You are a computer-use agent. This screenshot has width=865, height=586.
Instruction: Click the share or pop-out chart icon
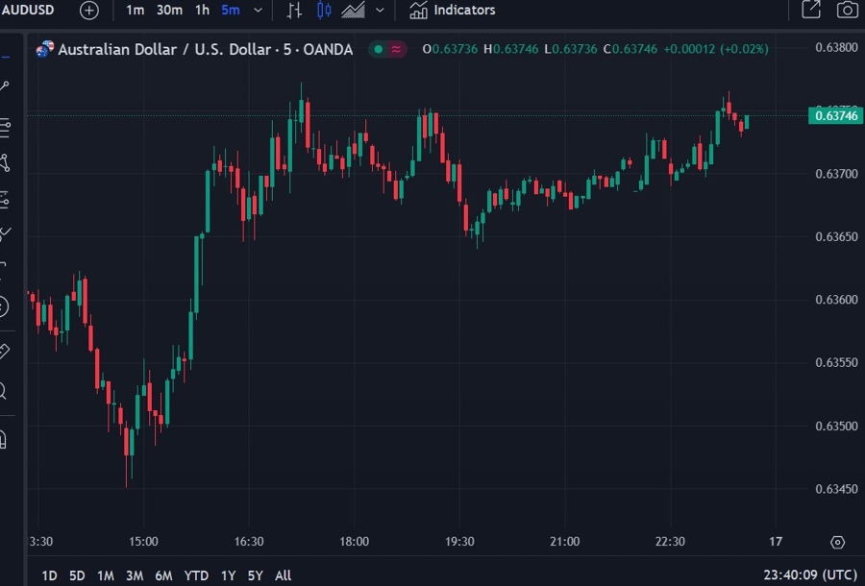point(811,10)
